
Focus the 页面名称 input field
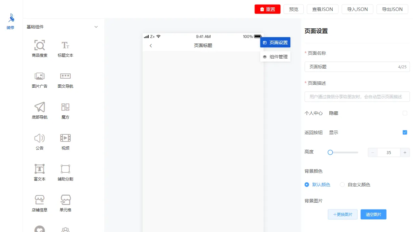tap(357, 67)
